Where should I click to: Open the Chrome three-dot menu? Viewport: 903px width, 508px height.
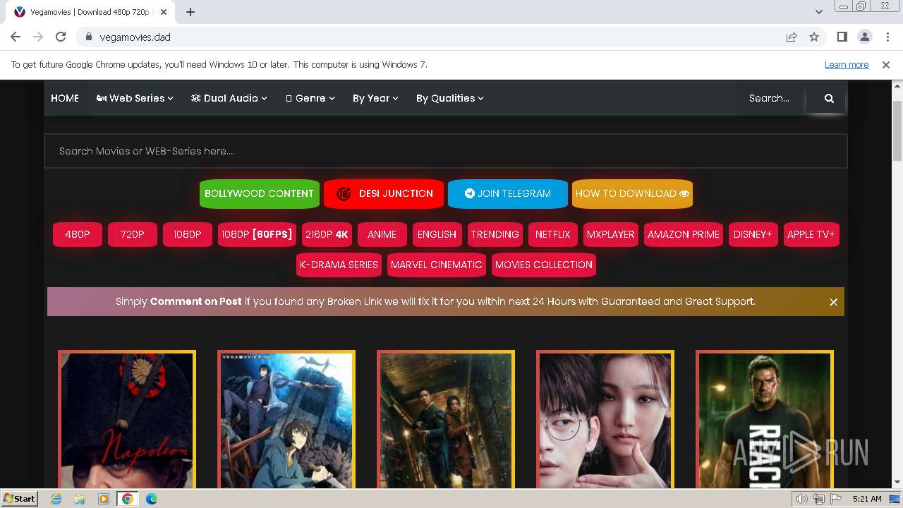[x=887, y=37]
